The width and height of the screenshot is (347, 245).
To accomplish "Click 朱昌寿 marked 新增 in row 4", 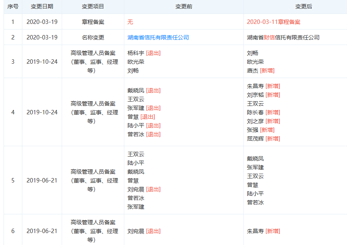I will tap(255, 86).
